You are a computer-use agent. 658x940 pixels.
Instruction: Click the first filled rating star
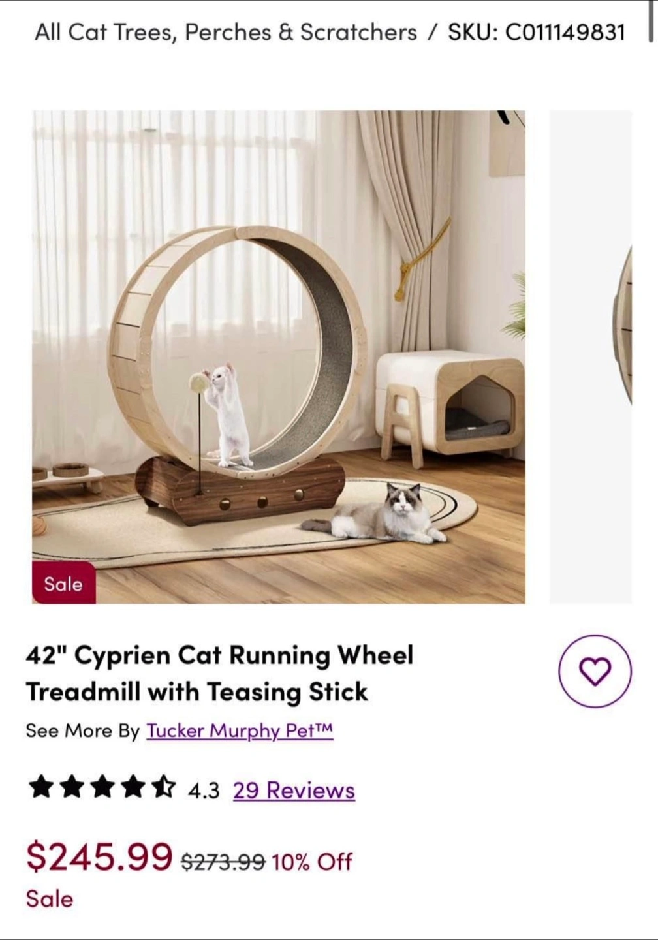(41, 787)
